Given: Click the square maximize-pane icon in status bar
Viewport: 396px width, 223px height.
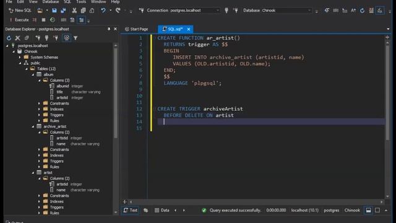Looking at the screenshot, I should click(x=377, y=211).
